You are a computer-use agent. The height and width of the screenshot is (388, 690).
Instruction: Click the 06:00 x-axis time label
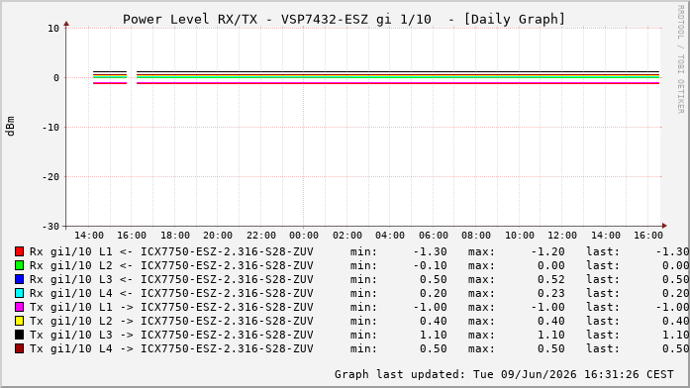434,236
